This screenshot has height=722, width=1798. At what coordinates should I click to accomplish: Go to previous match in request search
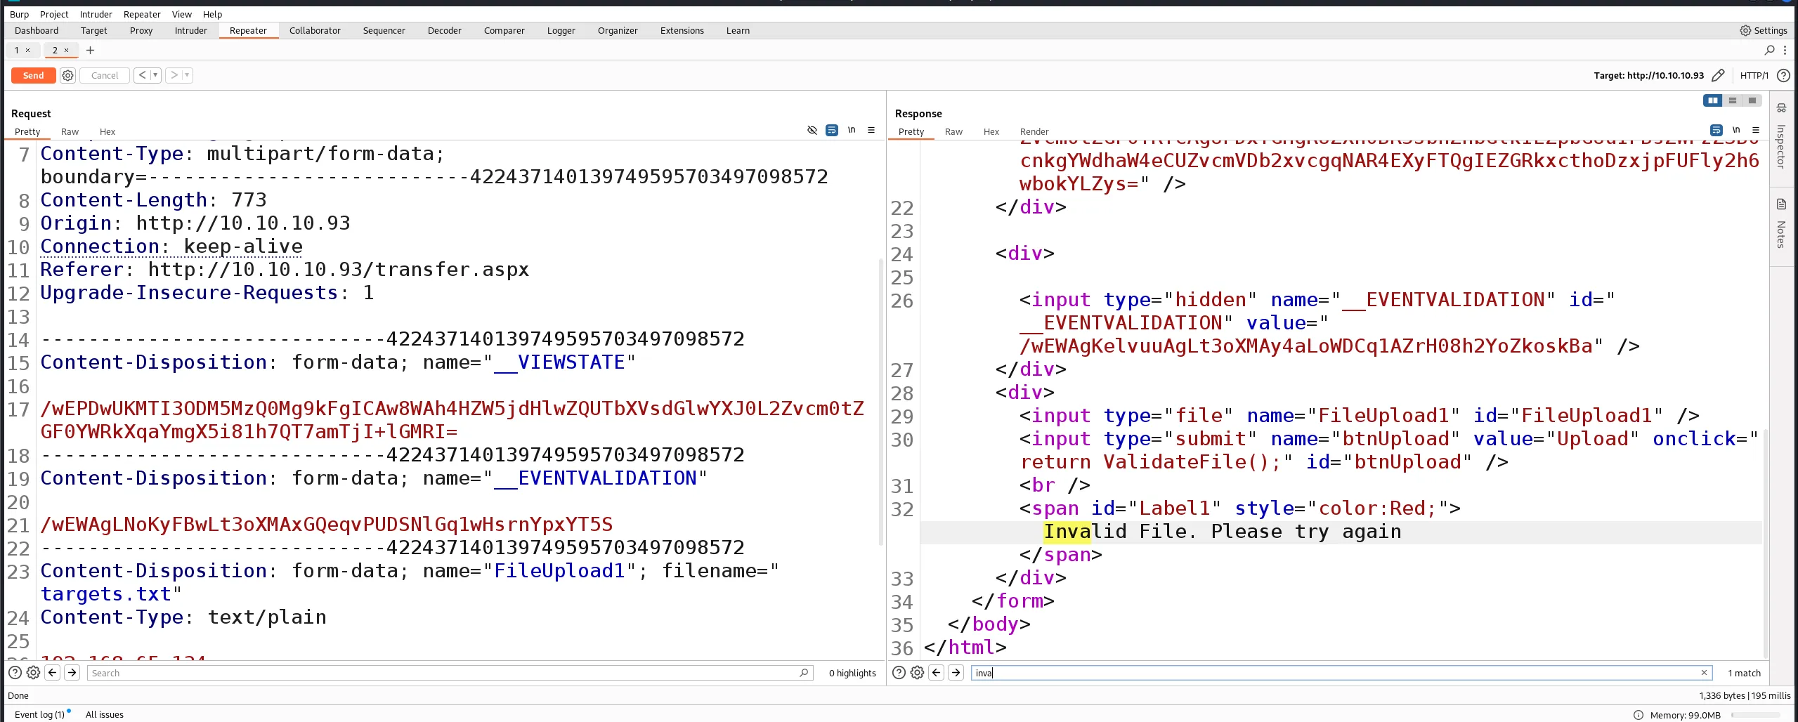click(53, 673)
